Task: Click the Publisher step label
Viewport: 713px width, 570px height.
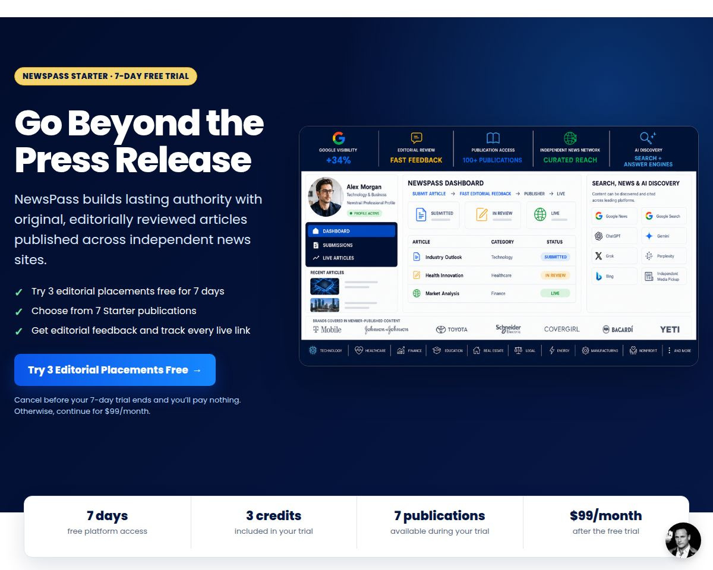Action: (534, 194)
